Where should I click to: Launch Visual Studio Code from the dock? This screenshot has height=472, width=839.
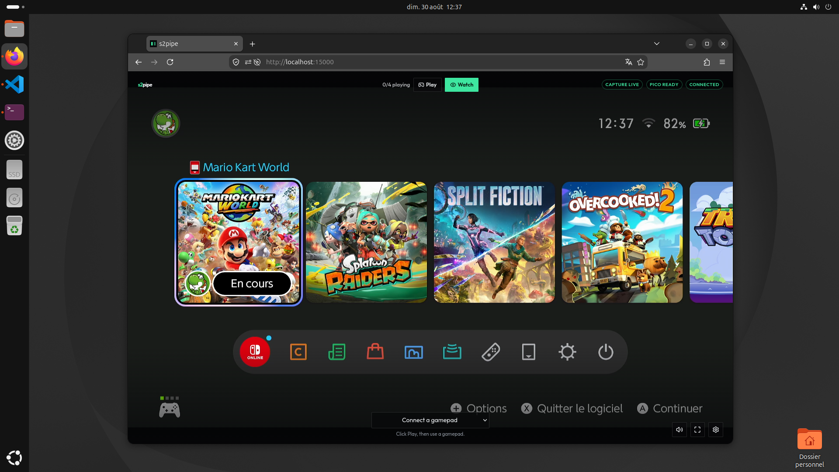(x=14, y=84)
